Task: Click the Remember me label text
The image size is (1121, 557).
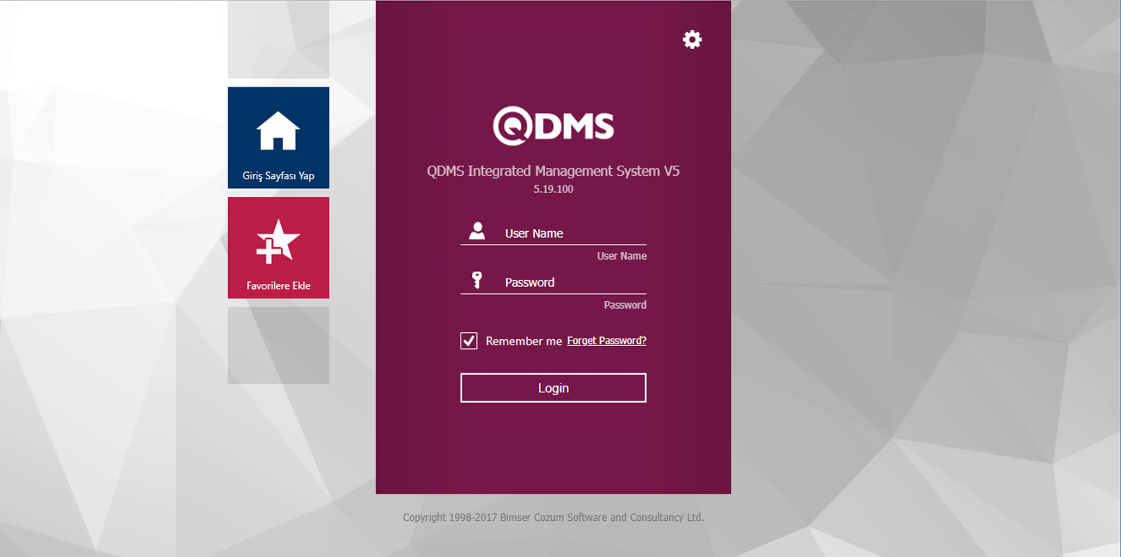Action: (524, 341)
